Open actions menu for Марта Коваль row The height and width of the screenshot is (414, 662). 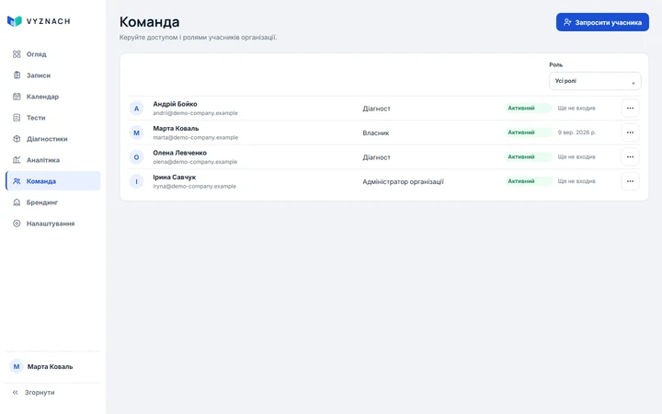coord(630,132)
